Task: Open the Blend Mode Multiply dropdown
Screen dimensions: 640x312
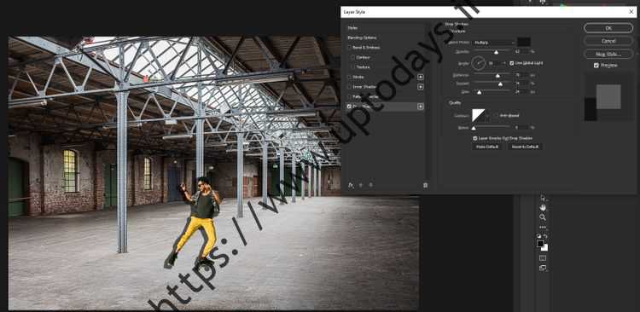Action: (493, 42)
